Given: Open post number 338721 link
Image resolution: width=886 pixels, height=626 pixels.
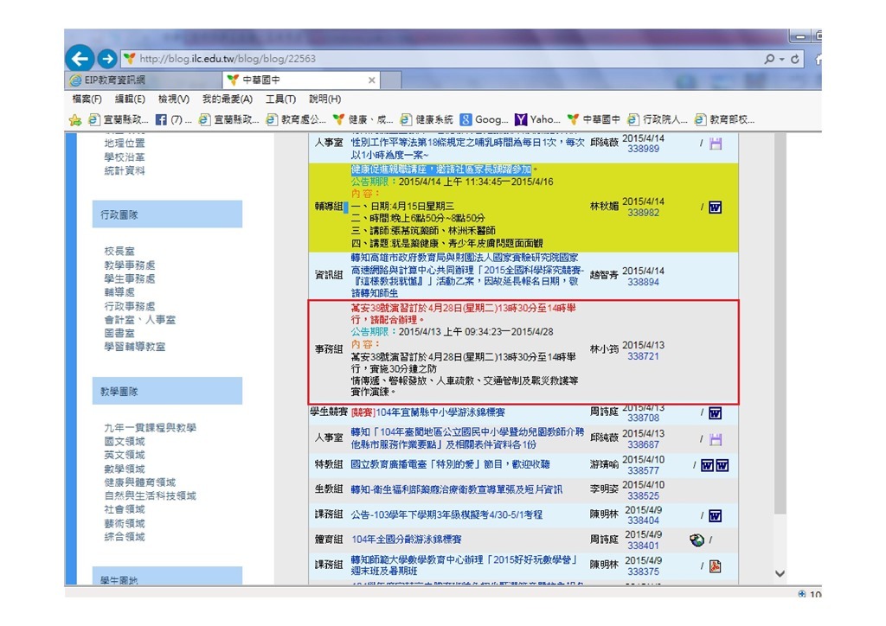Looking at the screenshot, I should click(643, 356).
